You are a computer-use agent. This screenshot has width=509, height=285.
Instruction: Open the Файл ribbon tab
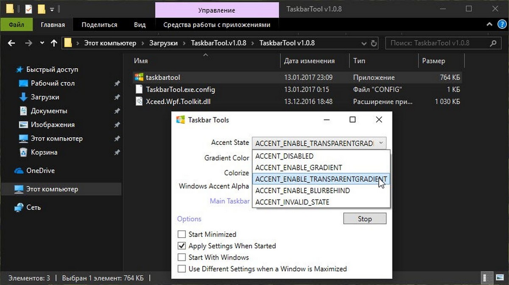click(x=17, y=25)
